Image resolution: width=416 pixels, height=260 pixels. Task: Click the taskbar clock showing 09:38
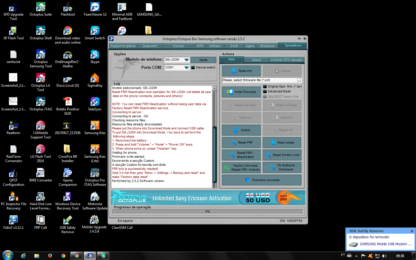click(x=400, y=256)
